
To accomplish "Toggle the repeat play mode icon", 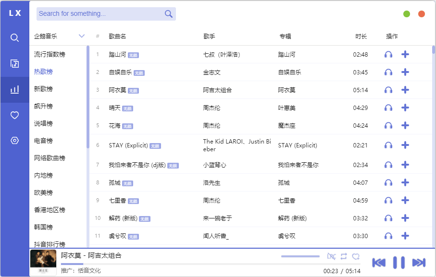I will pyautogui.click(x=344, y=256).
